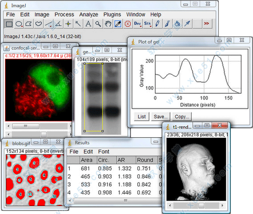
Task: Select the Angle tool
Action: pos(59,24)
